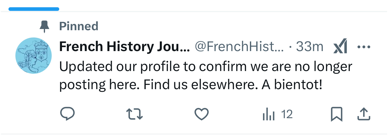Click the blue active tab indicator bar

(x=34, y=9)
